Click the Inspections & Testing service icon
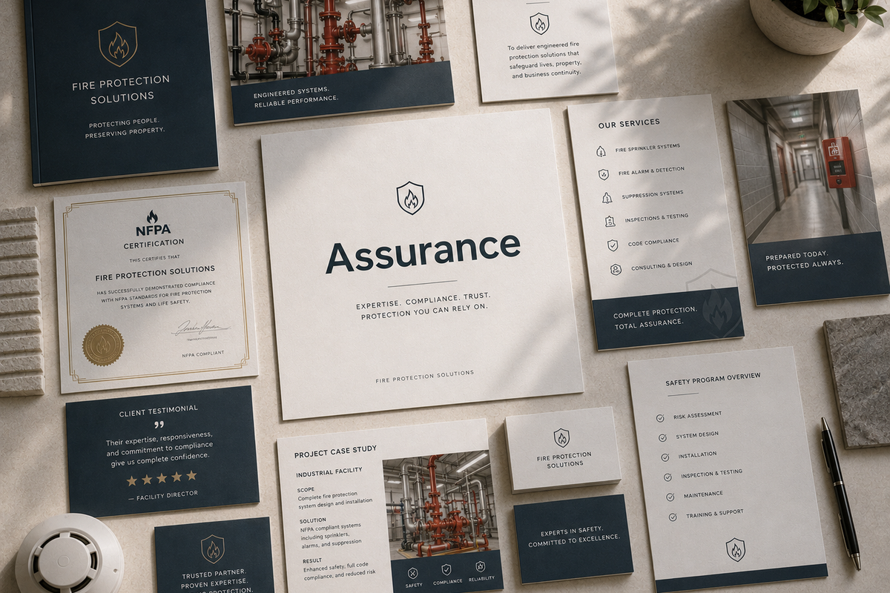 coord(610,221)
